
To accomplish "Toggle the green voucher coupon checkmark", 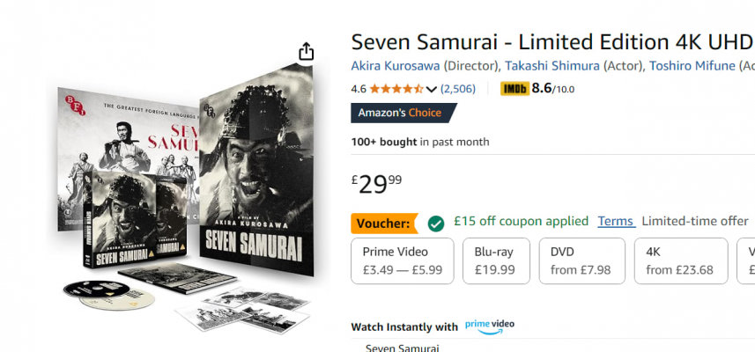I will [x=435, y=223].
